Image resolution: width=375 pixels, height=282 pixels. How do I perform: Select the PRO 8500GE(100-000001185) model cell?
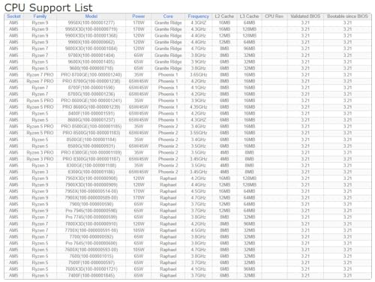coord(91,127)
